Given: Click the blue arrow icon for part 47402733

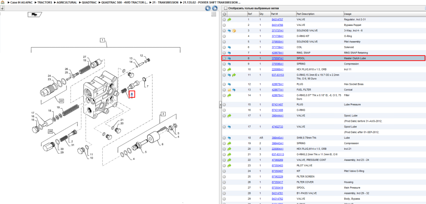Looking at the screenshot, I should point(229,127).
